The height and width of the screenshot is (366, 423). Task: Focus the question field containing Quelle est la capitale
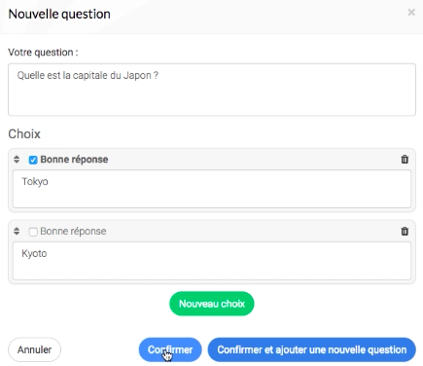[212, 90]
